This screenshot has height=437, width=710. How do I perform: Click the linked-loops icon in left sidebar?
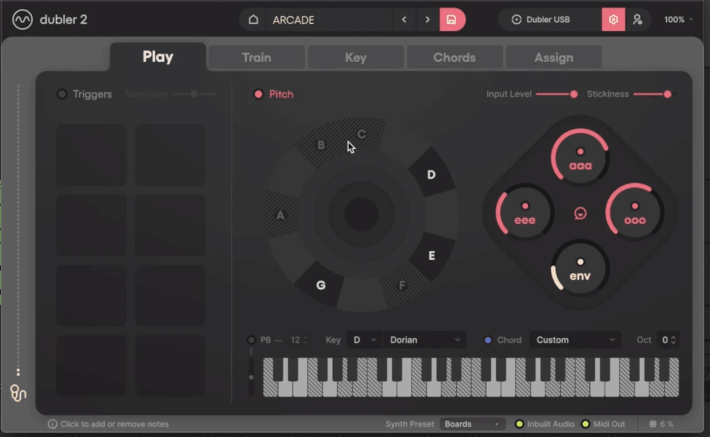18,393
